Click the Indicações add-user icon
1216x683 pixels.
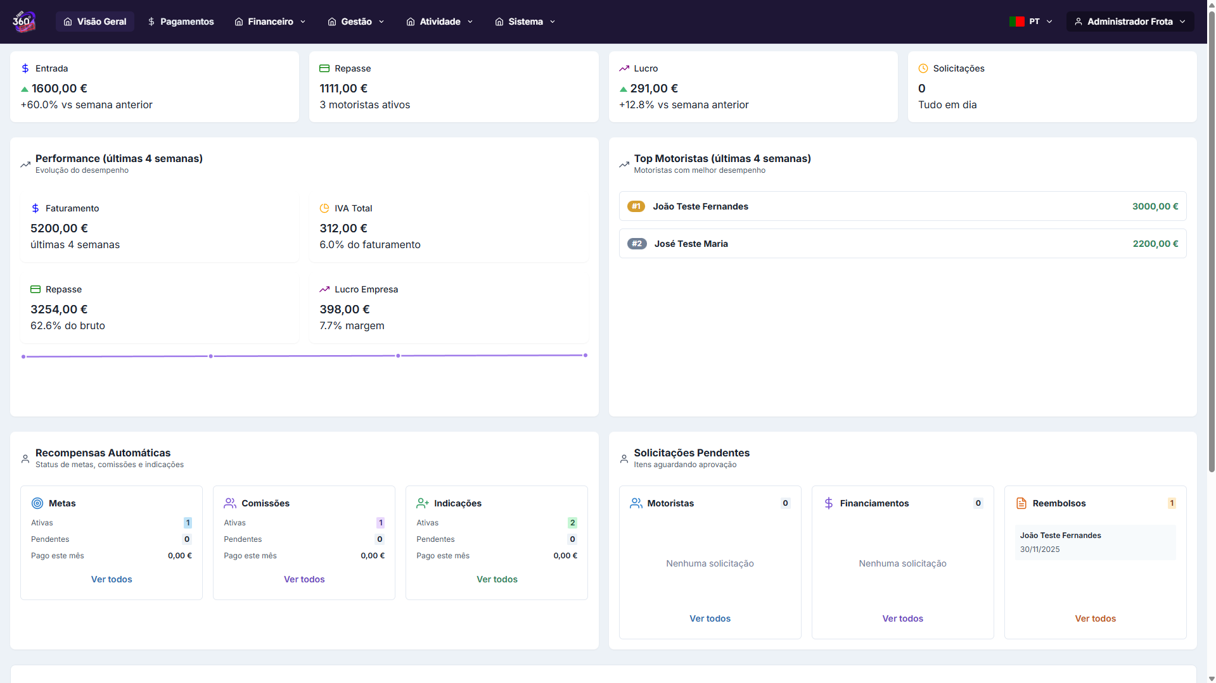pos(423,503)
